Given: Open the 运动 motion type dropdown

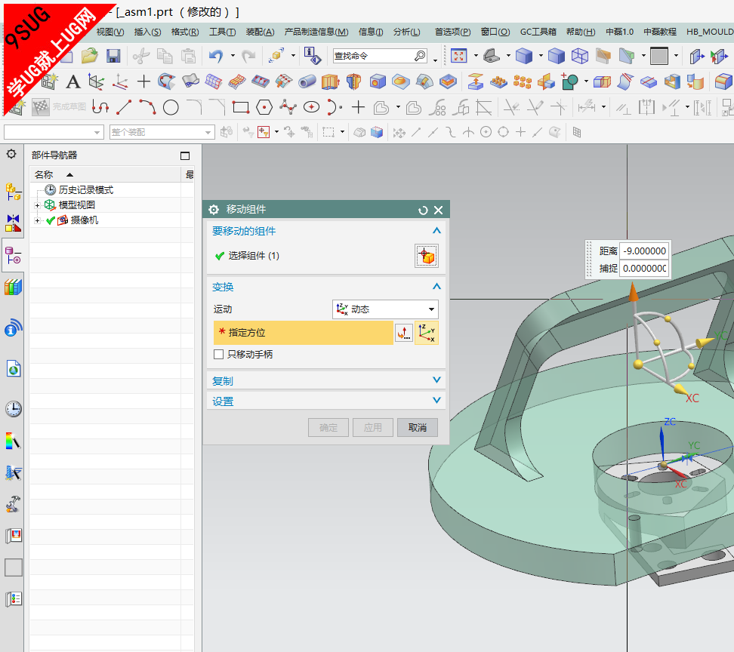Looking at the screenshot, I should (x=385, y=309).
